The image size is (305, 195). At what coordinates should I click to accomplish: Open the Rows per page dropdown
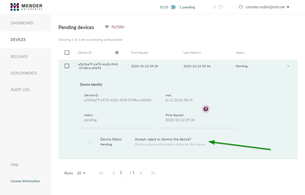tap(81, 173)
